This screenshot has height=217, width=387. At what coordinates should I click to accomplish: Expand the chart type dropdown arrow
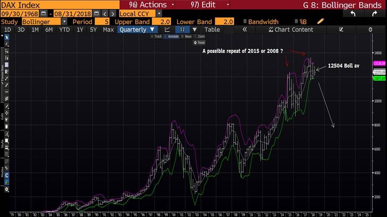pos(195,30)
